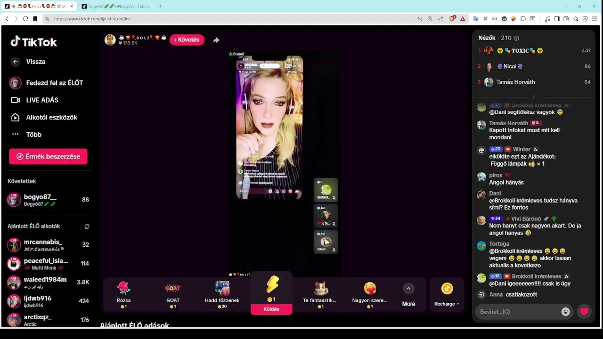The image size is (603, 339).
Task: Click the Brave Rewards triangle icon
Action: 463,19
